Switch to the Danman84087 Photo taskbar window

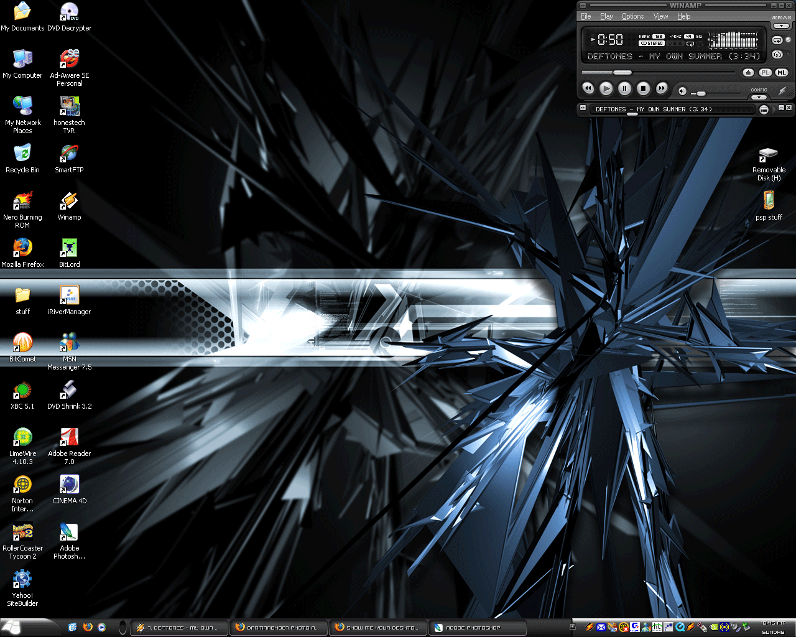(x=279, y=628)
